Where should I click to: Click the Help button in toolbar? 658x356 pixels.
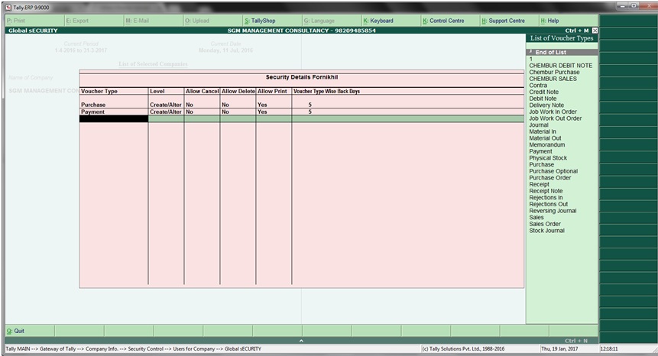(x=553, y=21)
